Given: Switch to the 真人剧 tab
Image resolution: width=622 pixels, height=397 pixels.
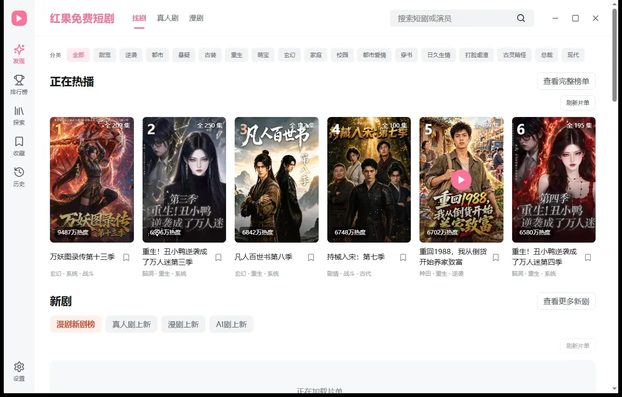Looking at the screenshot, I should tap(167, 18).
